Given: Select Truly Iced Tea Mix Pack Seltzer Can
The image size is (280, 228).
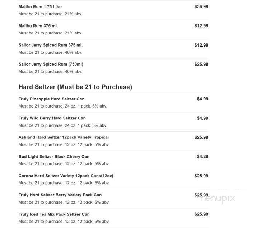Looking at the screenshot, I should point(54,214).
